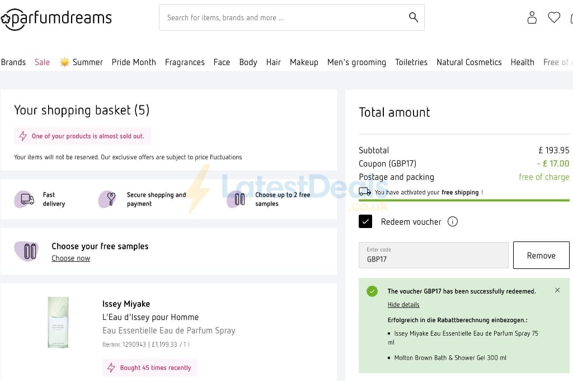Click the Issey Miyake brand name
573x381 pixels.
126,304
